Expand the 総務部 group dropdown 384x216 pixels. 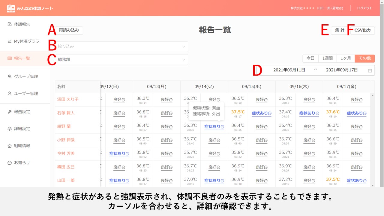tap(121, 60)
